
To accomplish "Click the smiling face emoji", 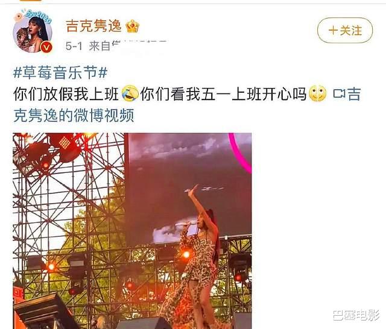I will click(x=318, y=93).
